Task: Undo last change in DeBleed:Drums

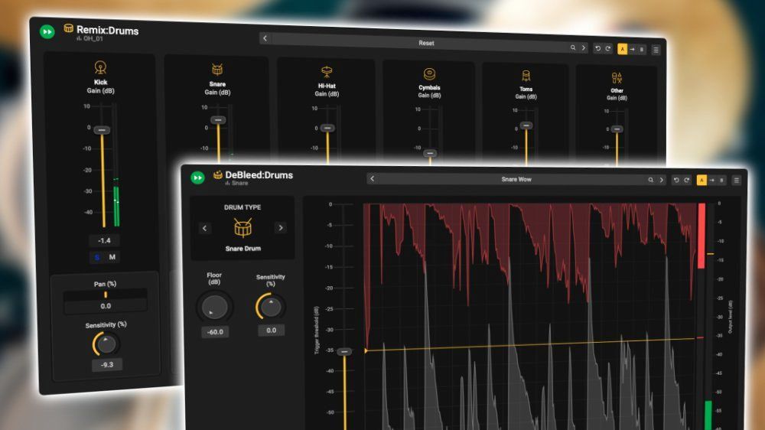Action: coord(676,180)
